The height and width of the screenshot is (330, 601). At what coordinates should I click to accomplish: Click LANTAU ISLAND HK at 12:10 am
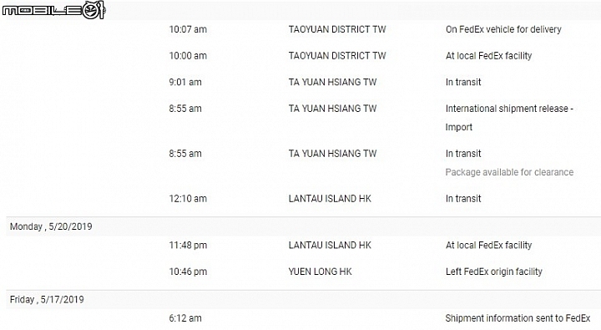click(x=330, y=199)
